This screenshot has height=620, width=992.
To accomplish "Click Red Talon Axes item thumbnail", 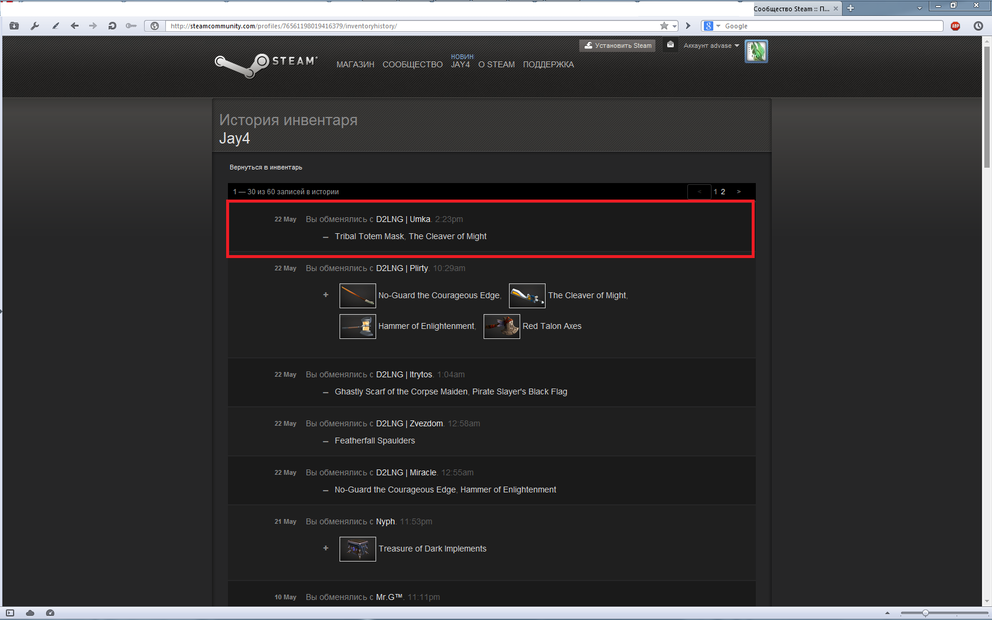I will (x=502, y=327).
